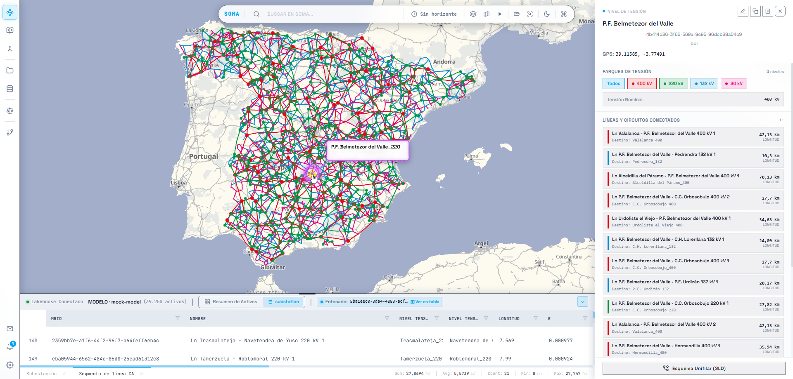The height and width of the screenshot is (379, 793).
Task: Focus the Buscar en SOMA search field
Action: [x=332, y=14]
